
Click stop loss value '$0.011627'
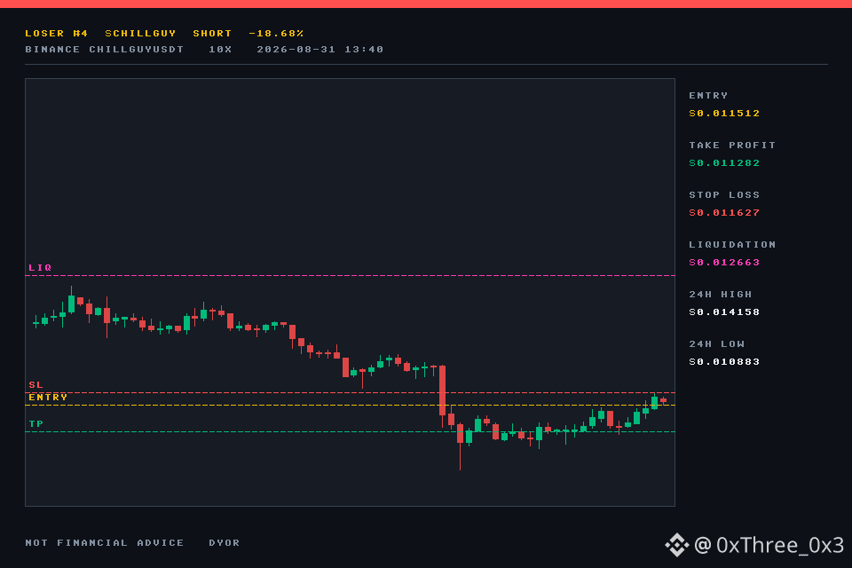tap(724, 212)
